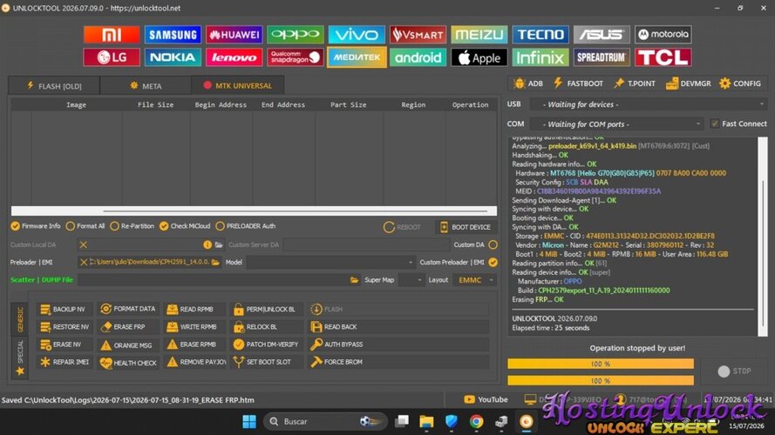Click the log panel vertical scrollbar
Viewport: 775px width, 435px height.
tap(762, 237)
